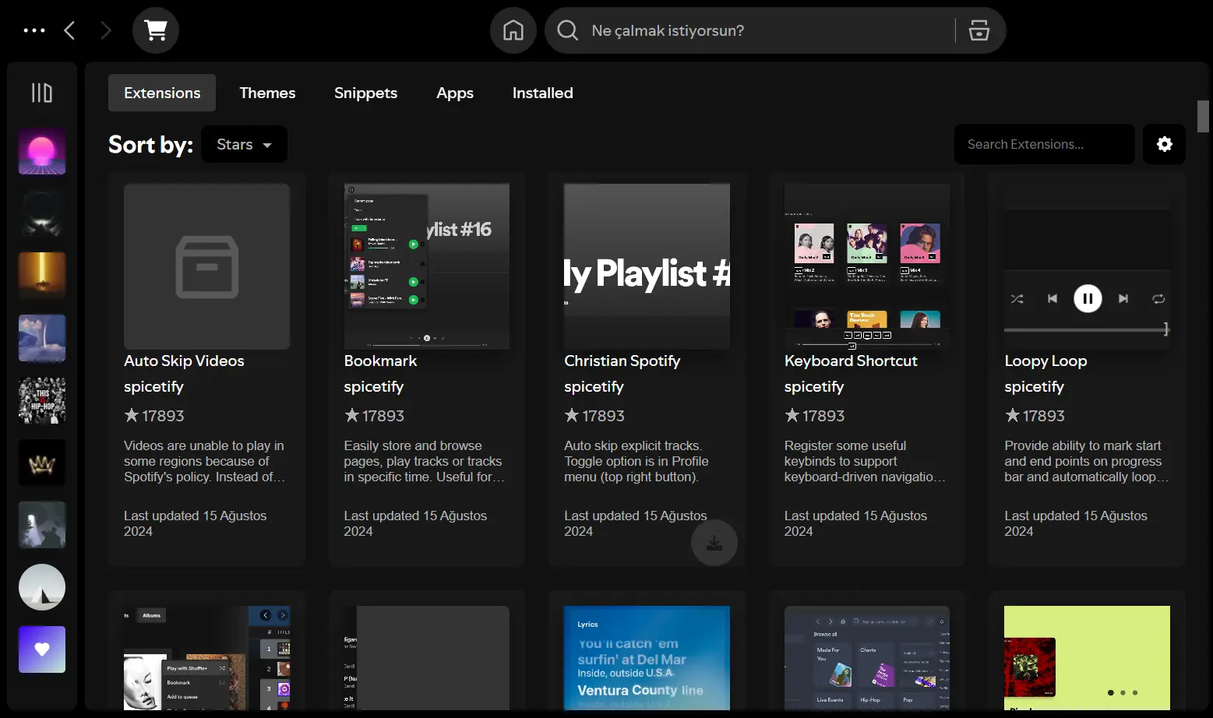The height and width of the screenshot is (718, 1213).
Task: Open the Loopy Loop extension title
Action: tap(1046, 361)
